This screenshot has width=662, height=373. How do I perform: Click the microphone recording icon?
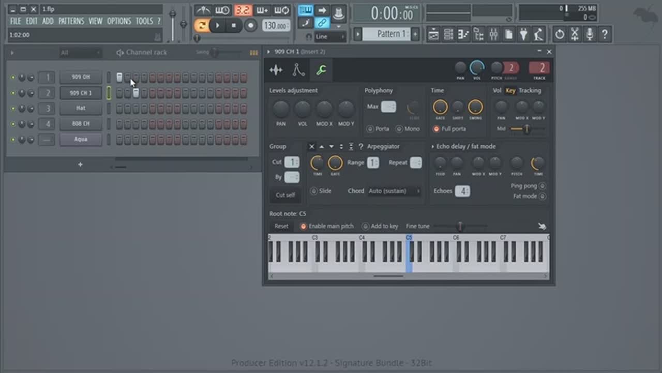pos(589,35)
